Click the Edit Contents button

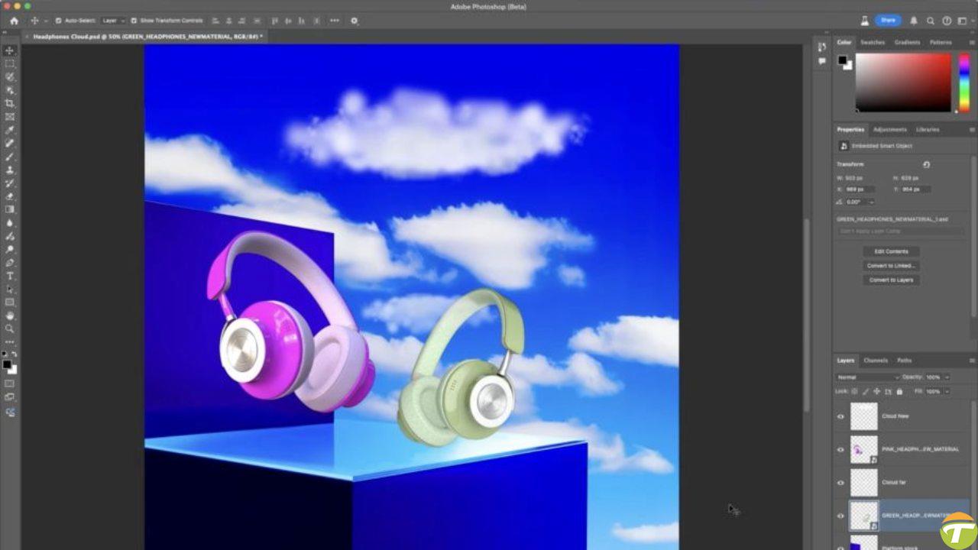click(x=892, y=251)
